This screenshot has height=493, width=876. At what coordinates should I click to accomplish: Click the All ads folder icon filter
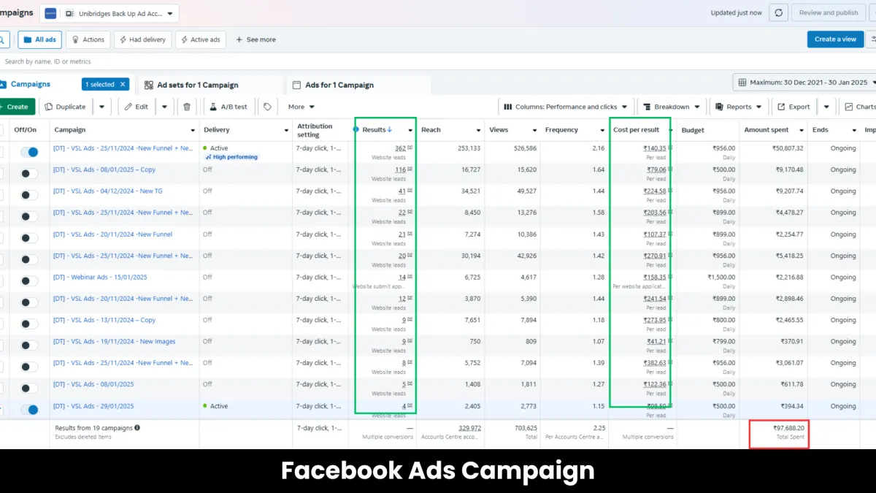(x=28, y=39)
